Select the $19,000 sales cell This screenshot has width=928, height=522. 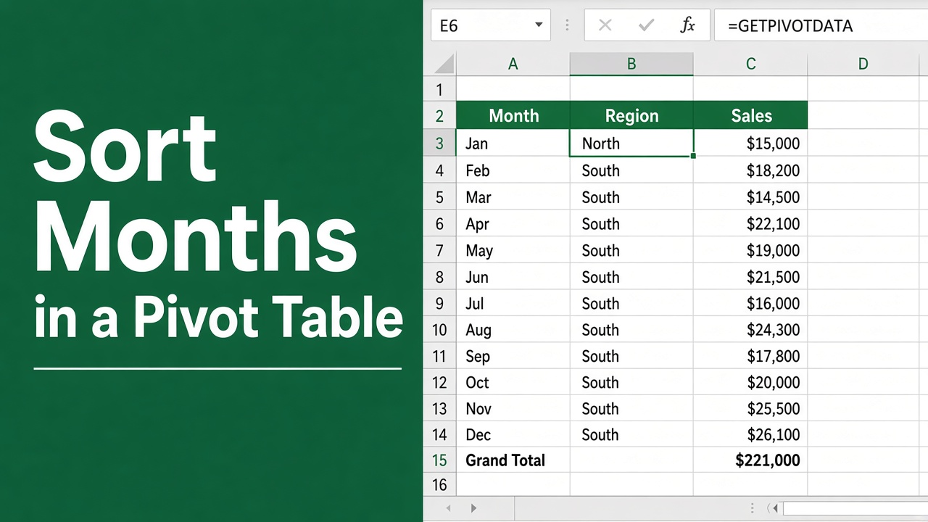[750, 250]
